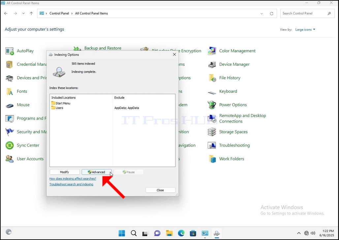Launch Chat app from the taskbar

coord(157,233)
